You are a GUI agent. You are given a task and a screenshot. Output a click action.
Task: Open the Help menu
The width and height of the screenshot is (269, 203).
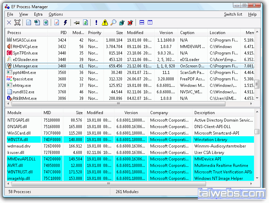pos(252,14)
